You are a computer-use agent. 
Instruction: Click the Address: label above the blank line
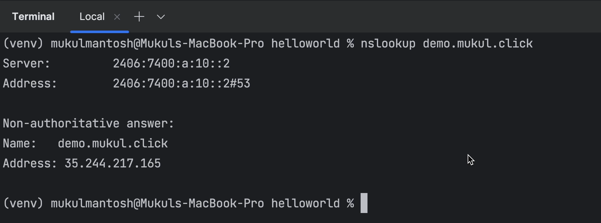(30, 84)
